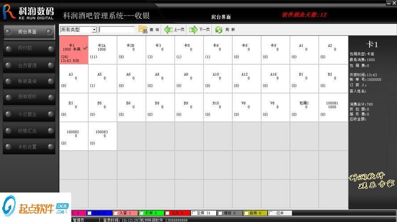
Task: Select room card 卡2A
Action: click(x=103, y=50)
